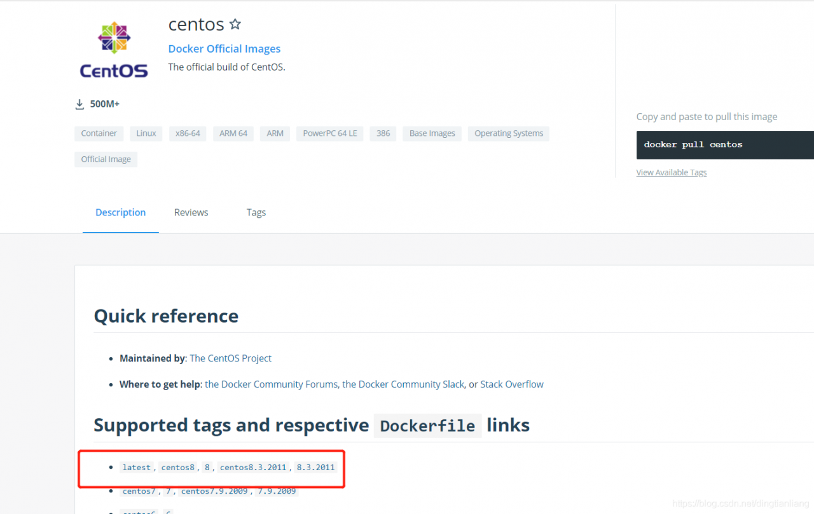Click the star icon beside centos title
Image resolution: width=814 pixels, height=514 pixels.
(x=235, y=24)
